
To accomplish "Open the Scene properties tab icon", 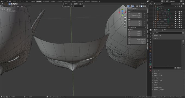I will pos(150,45).
